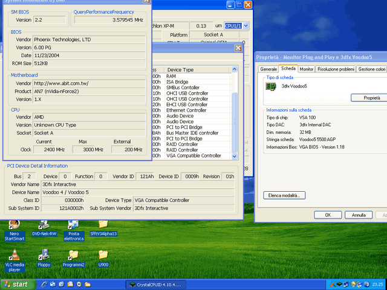Click the system tray clock showing 23.25
Screen dimensions: 387x290
coord(377,285)
